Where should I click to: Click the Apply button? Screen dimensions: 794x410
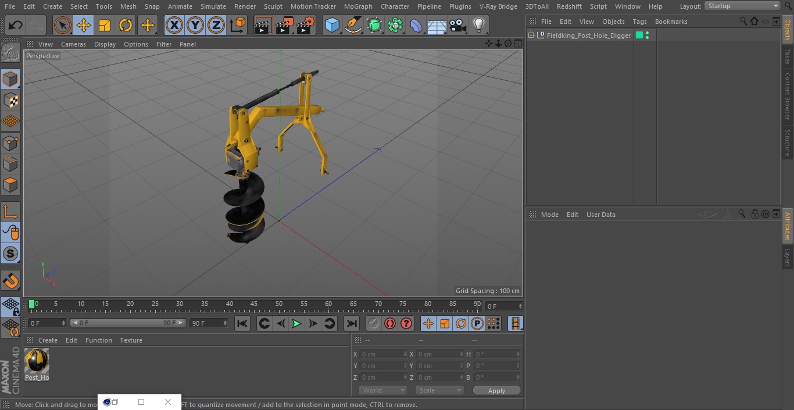click(496, 391)
